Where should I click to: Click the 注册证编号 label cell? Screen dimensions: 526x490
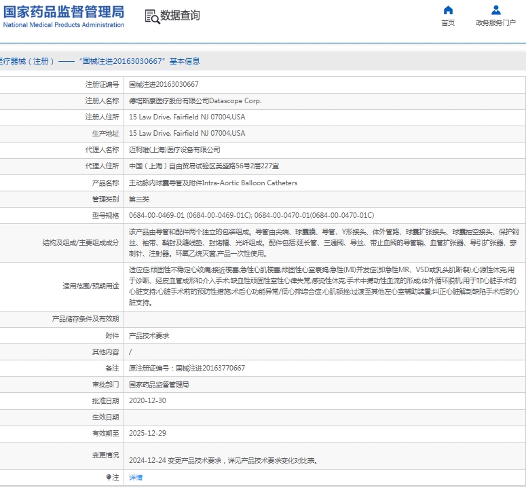point(102,85)
